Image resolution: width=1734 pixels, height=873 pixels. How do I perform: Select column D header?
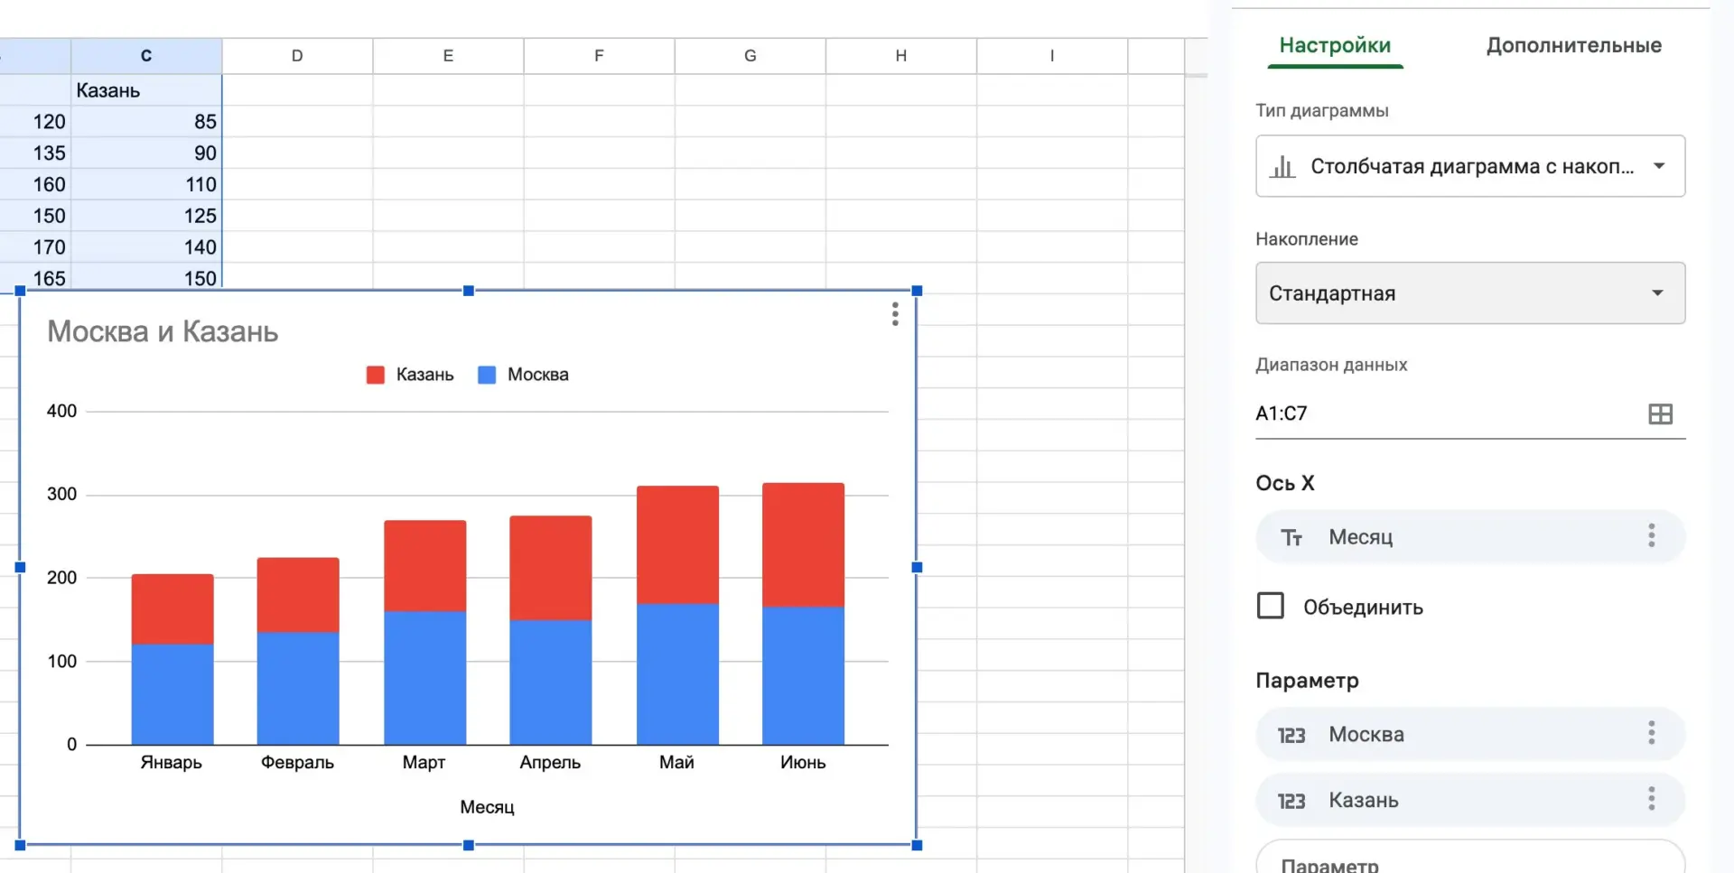point(297,56)
